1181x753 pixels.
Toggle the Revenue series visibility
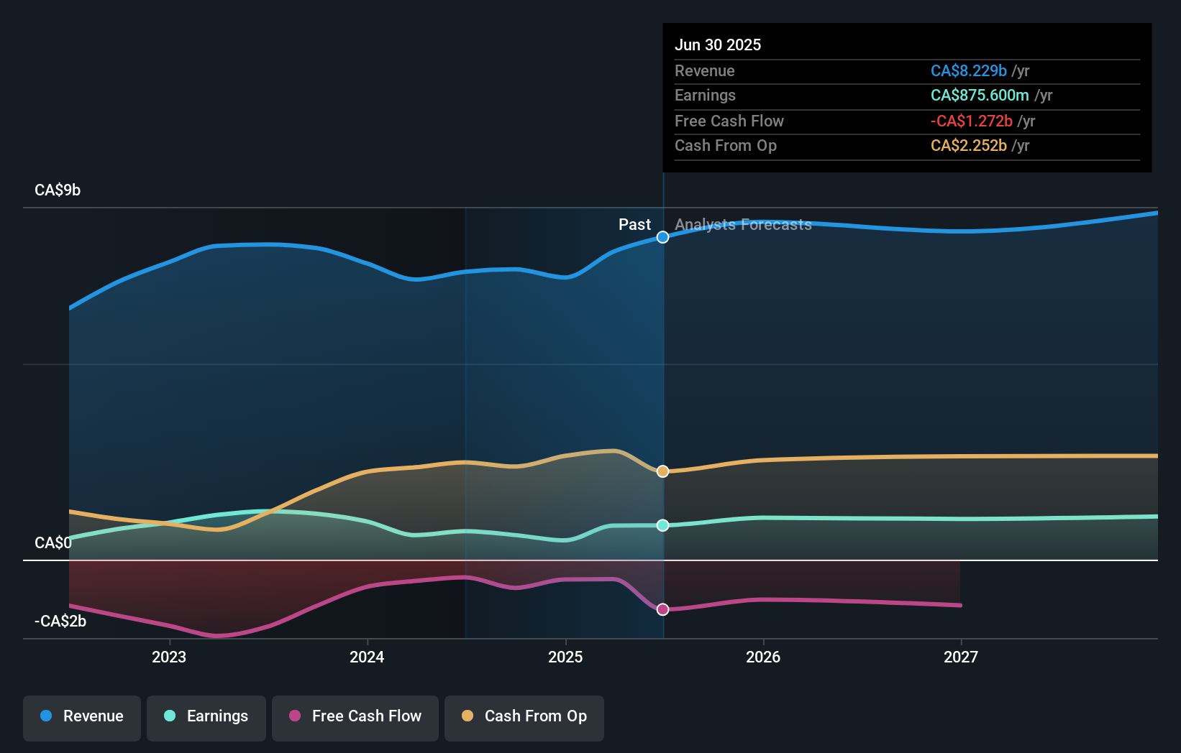81,718
